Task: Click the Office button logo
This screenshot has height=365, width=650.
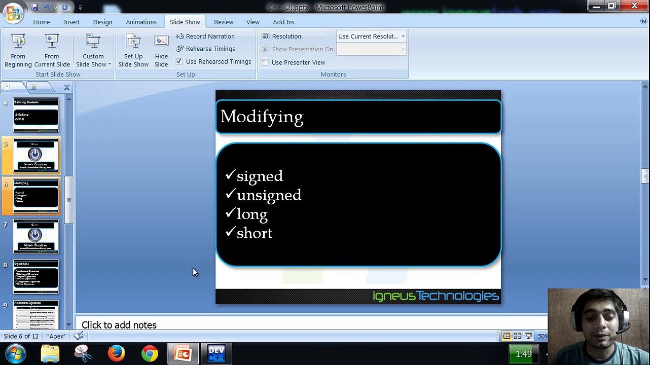Action: click(x=14, y=12)
